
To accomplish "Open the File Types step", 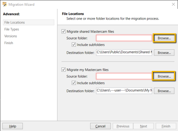I will coord(12,29).
